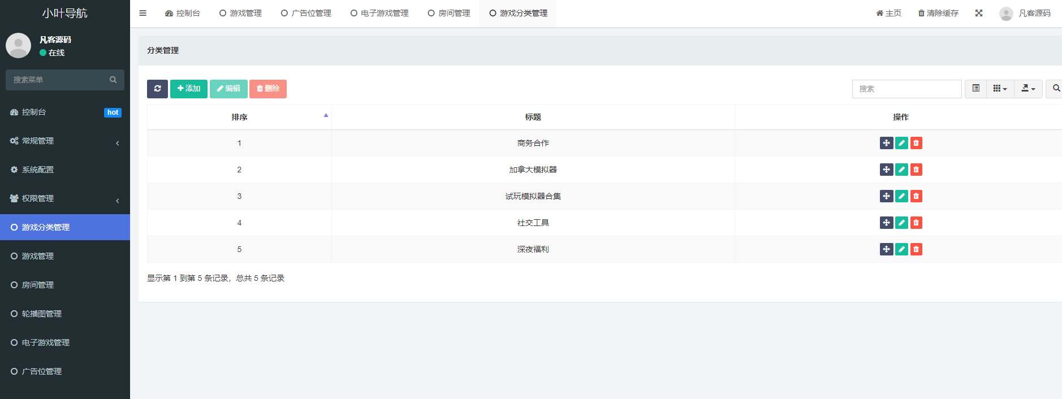1062x399 pixels.
Task: Switch to the 广告位管理 top tab
Action: tap(306, 13)
